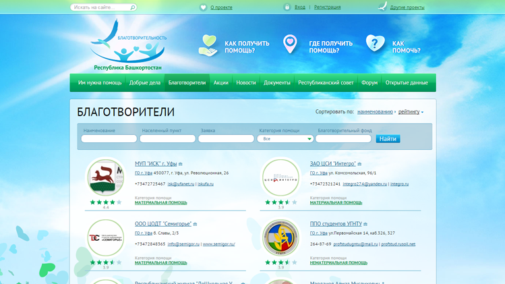
Task: Open the Добрые дела menu item
Action: point(144,82)
